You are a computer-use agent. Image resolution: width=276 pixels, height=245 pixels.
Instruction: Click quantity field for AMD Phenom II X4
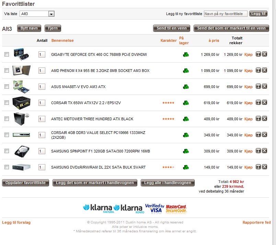click(x=42, y=71)
